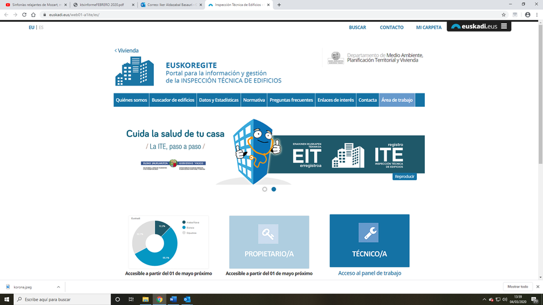Open Enlaces de interés menu item

tap(335, 100)
